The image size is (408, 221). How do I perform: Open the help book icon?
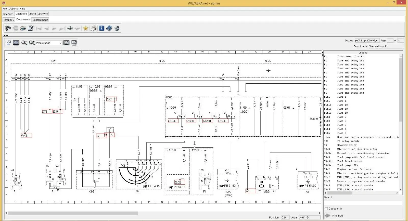point(109,28)
